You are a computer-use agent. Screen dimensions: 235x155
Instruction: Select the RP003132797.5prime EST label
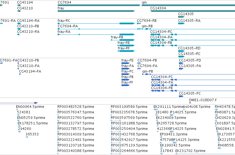coord(76,124)
